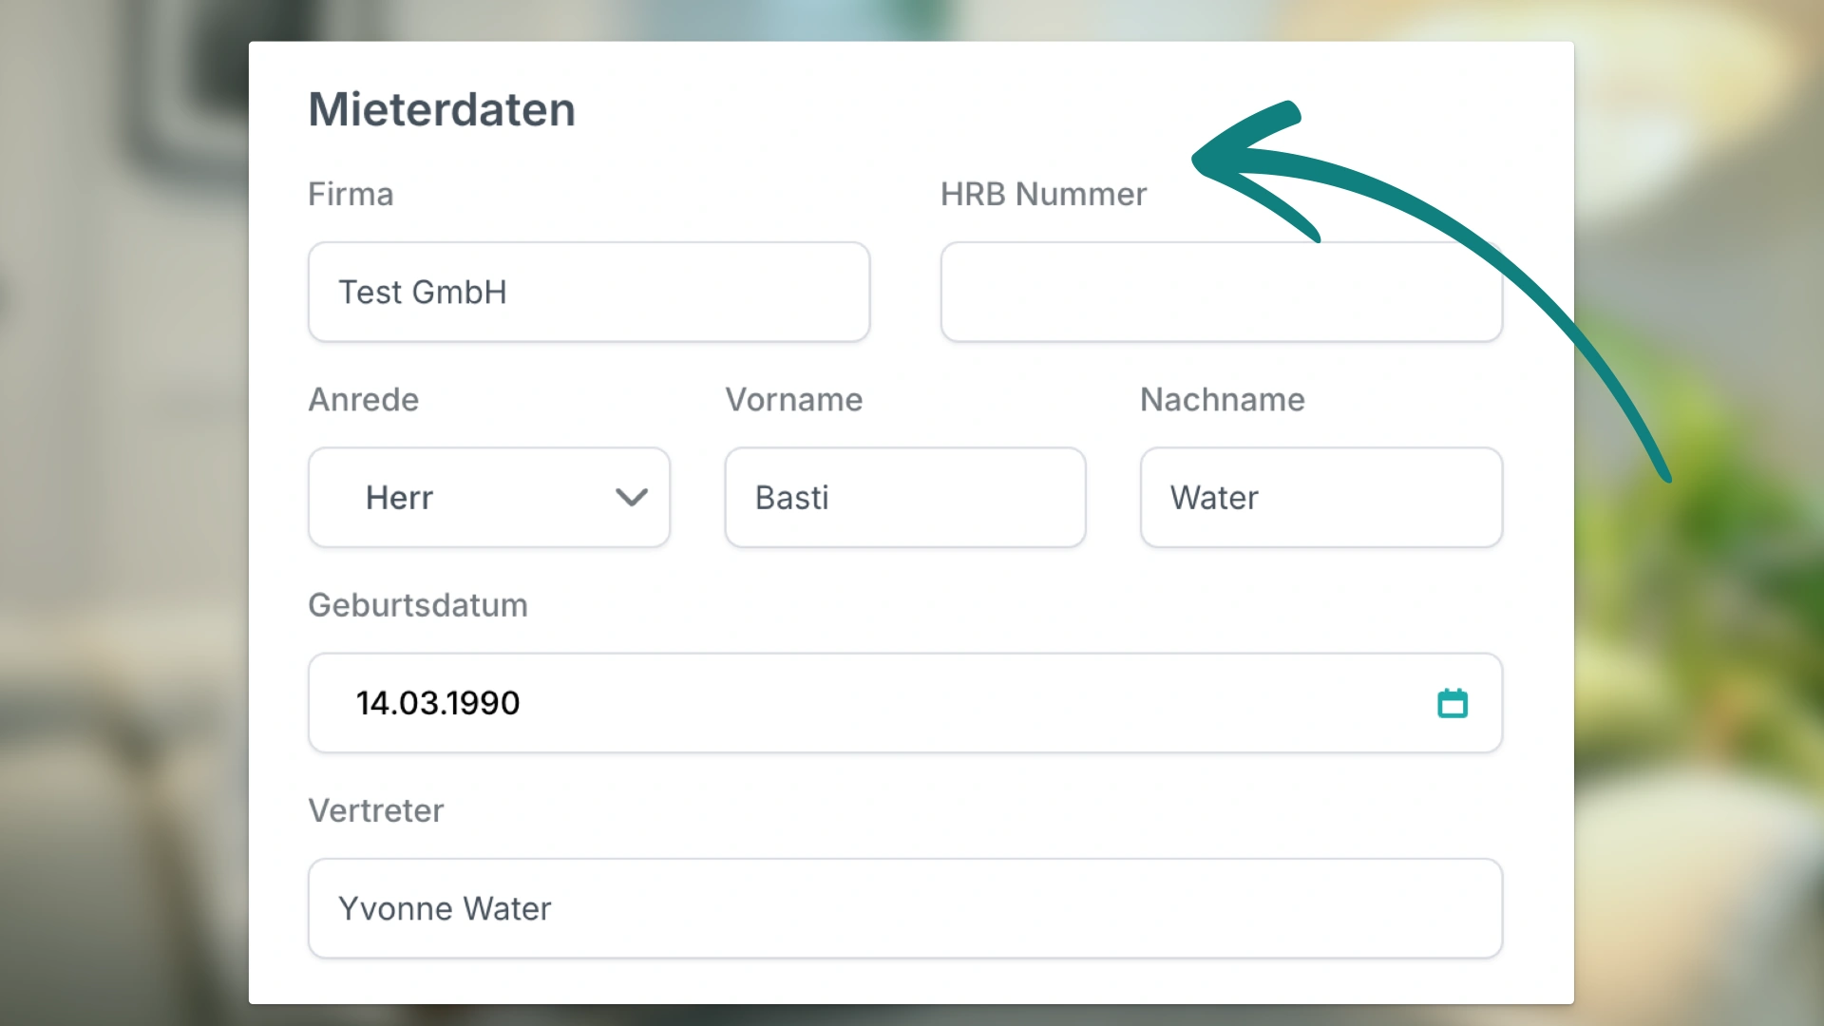Click the Nachname label

coord(1222,399)
